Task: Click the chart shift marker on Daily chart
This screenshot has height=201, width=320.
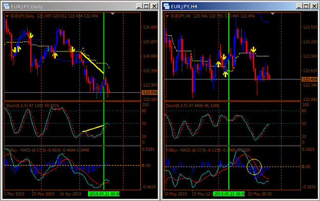Action: tap(113, 14)
